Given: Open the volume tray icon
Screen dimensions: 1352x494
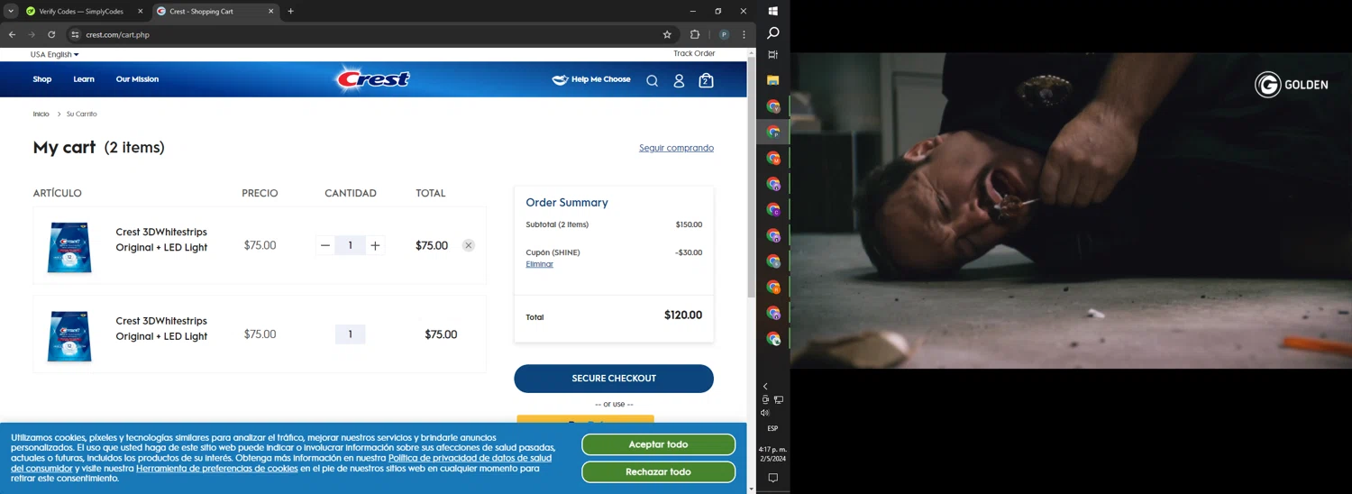Looking at the screenshot, I should pos(765,413).
